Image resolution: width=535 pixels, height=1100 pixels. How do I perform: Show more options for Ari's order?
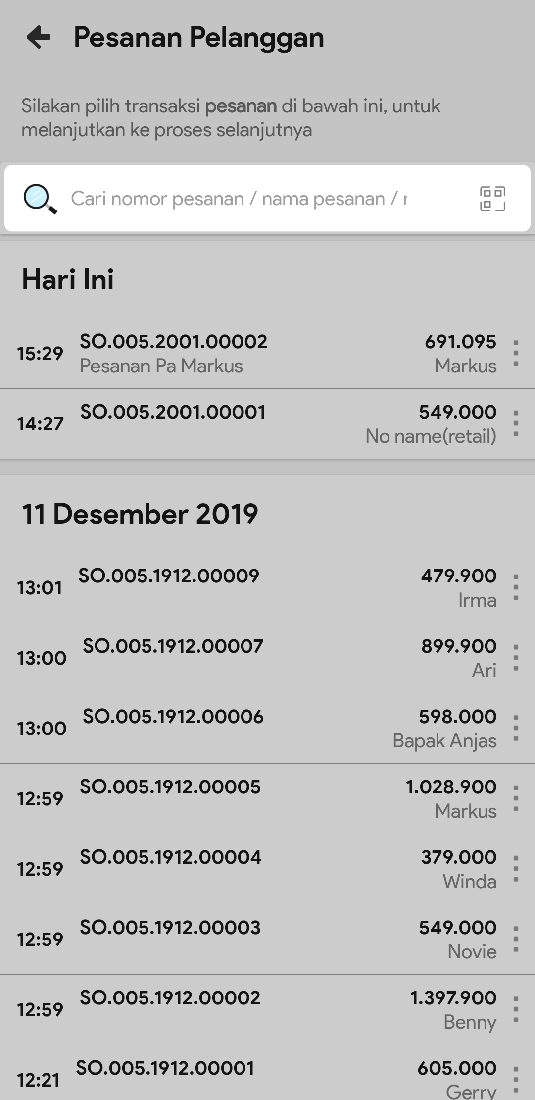point(516,658)
